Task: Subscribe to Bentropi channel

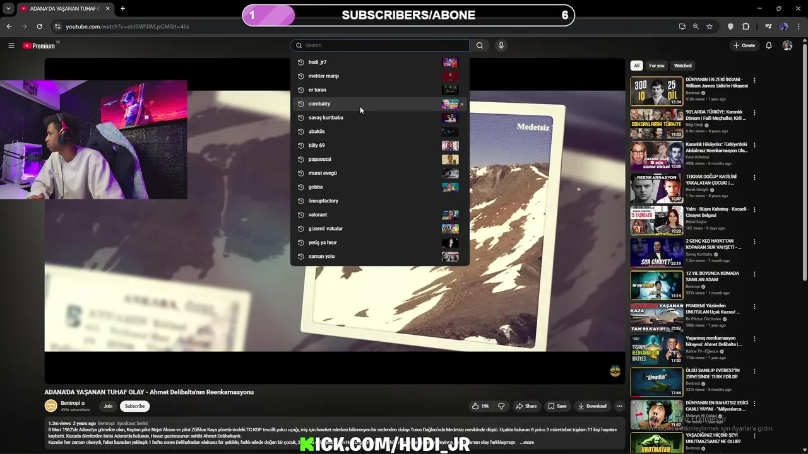Action: tap(134, 406)
